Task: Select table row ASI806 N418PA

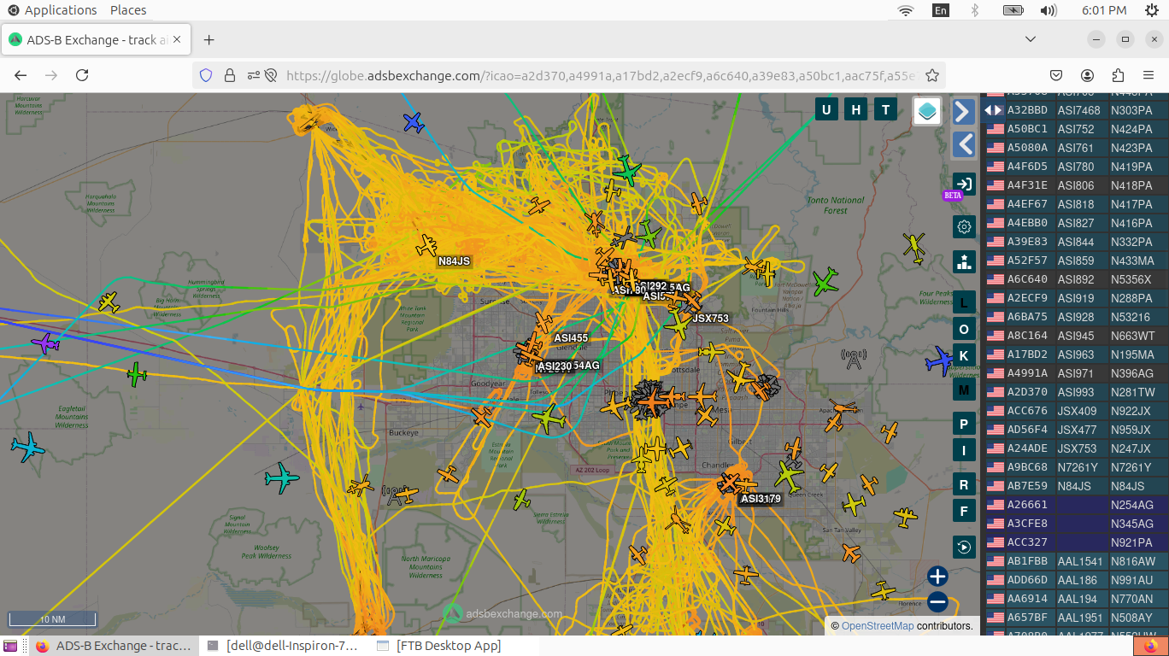Action: [1077, 185]
